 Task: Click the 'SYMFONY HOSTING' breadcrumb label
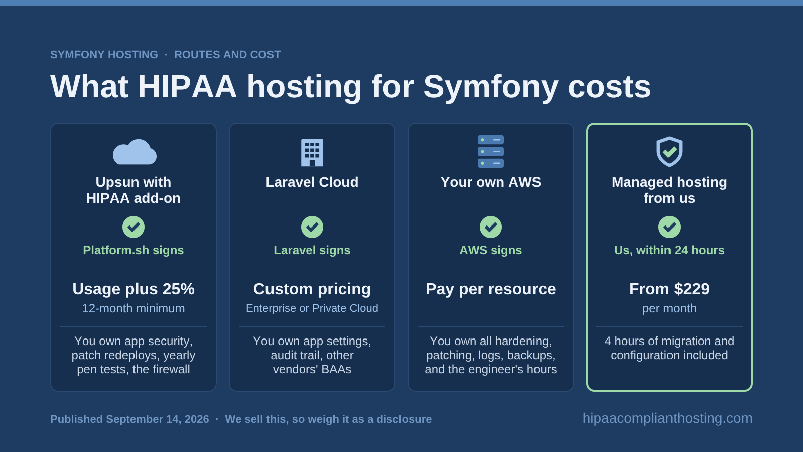pos(104,55)
